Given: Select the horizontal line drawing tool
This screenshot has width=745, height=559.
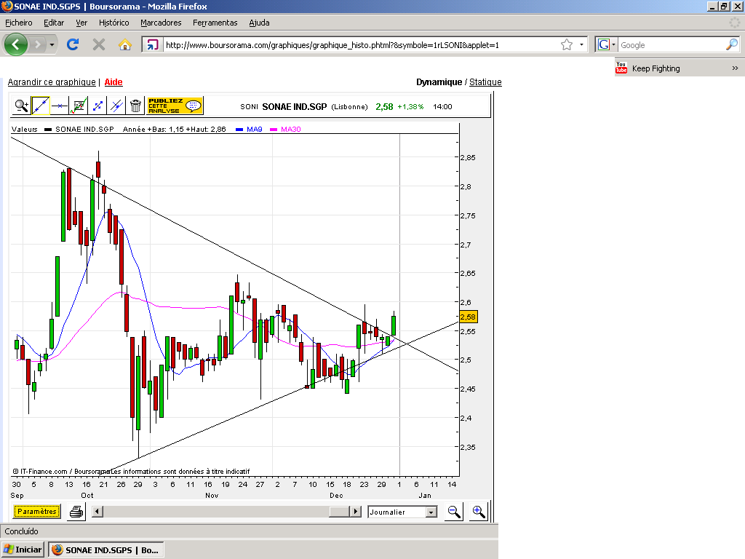Looking at the screenshot, I should click(60, 106).
